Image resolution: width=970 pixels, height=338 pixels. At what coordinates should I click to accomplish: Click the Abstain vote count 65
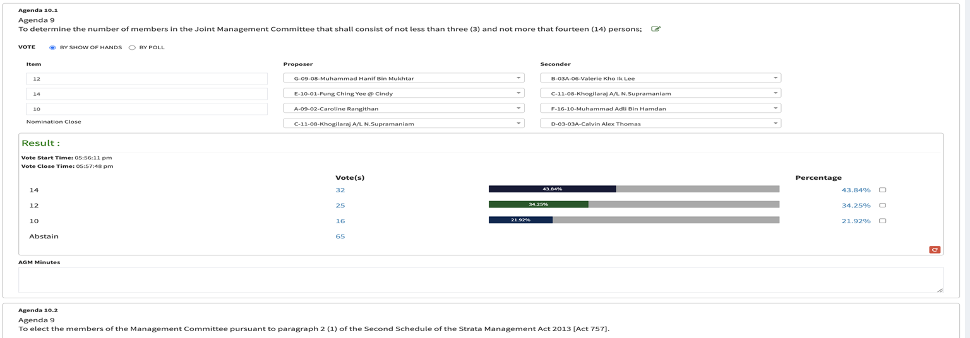tap(340, 236)
